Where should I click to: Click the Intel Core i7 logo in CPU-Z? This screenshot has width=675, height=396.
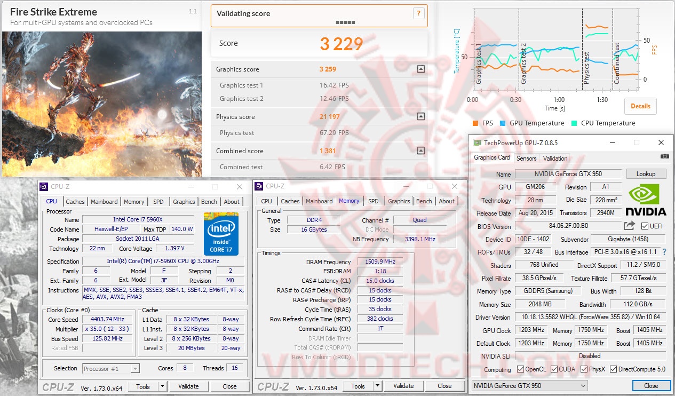[221, 234]
